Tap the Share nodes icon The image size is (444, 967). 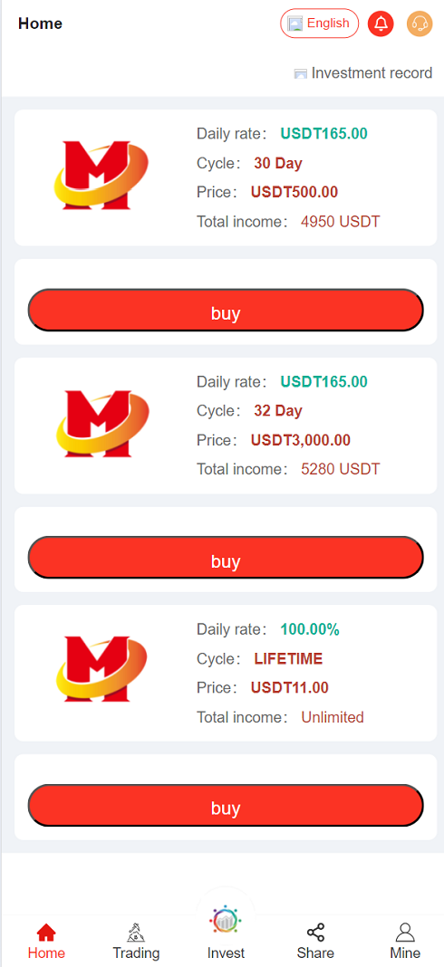315,932
